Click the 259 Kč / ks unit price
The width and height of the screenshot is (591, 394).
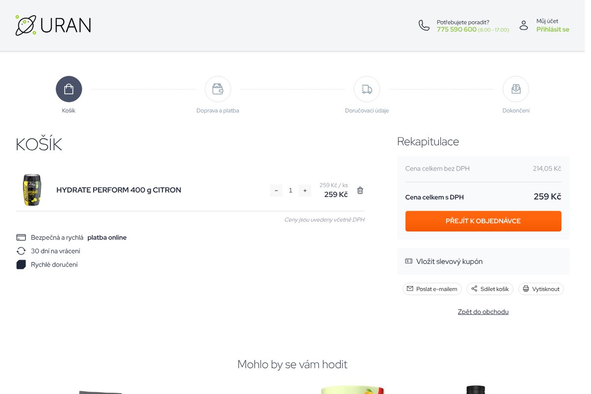[x=333, y=185]
